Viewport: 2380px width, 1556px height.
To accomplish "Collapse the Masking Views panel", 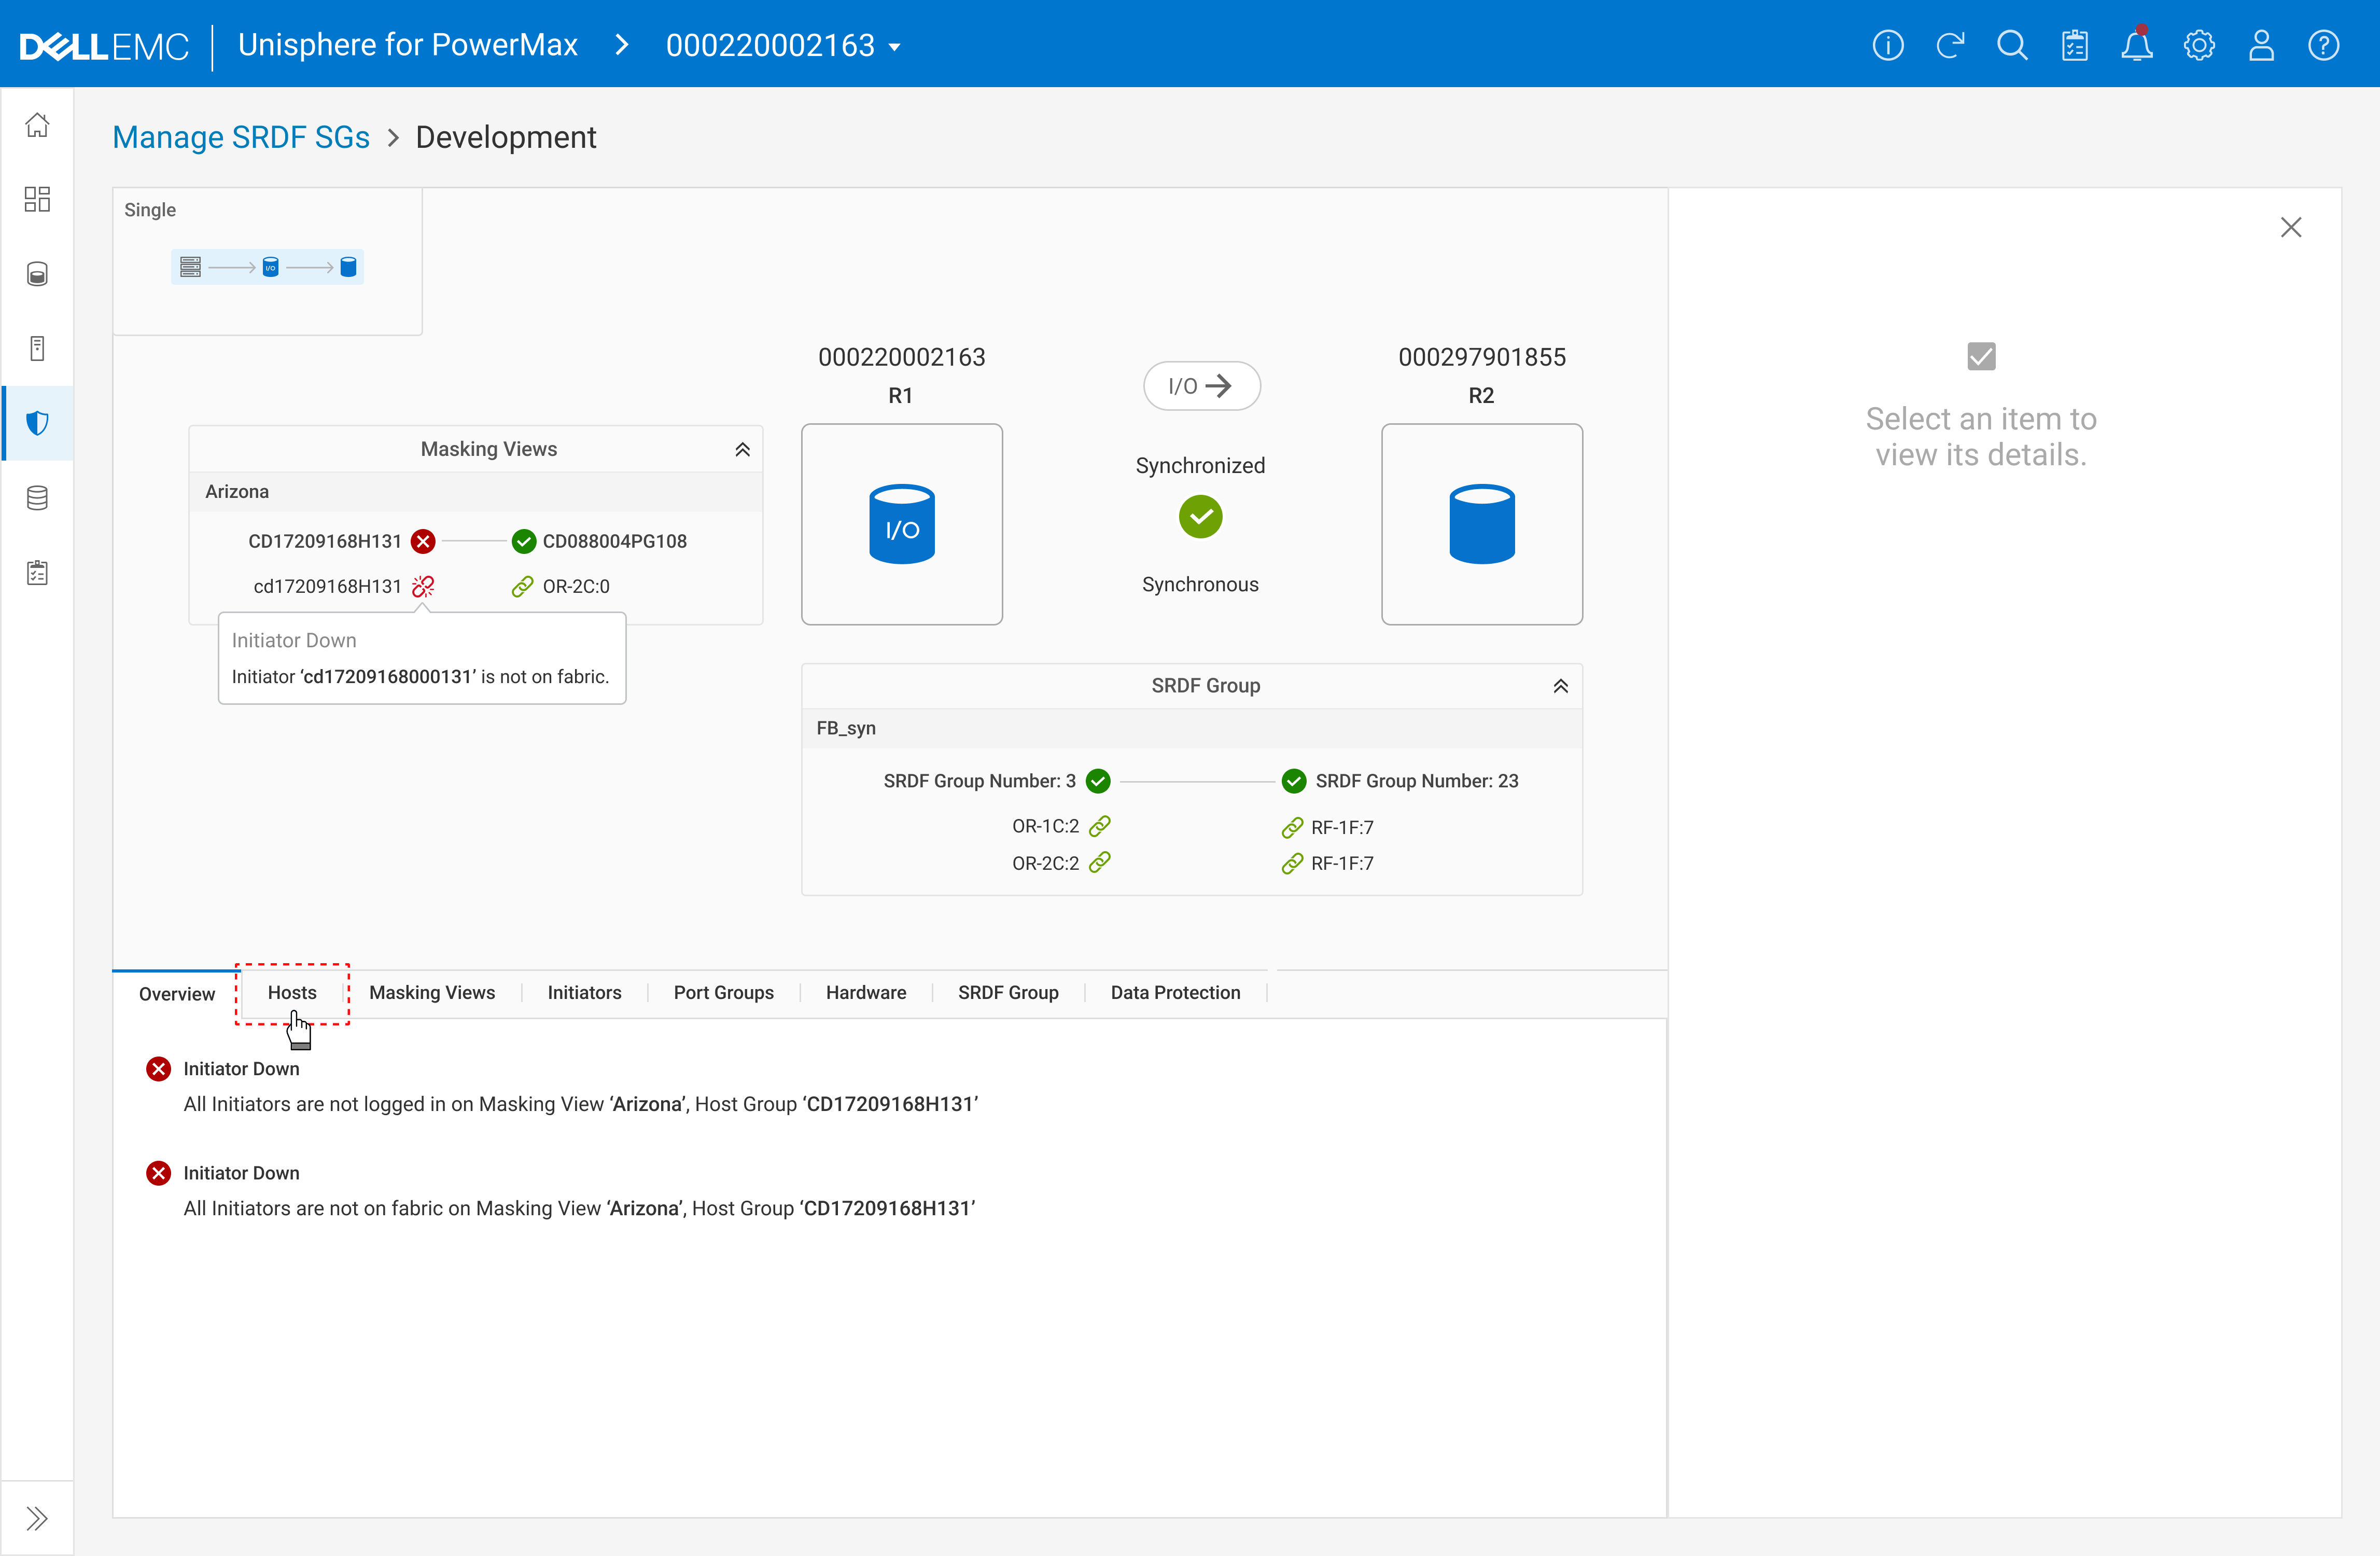I will [742, 449].
